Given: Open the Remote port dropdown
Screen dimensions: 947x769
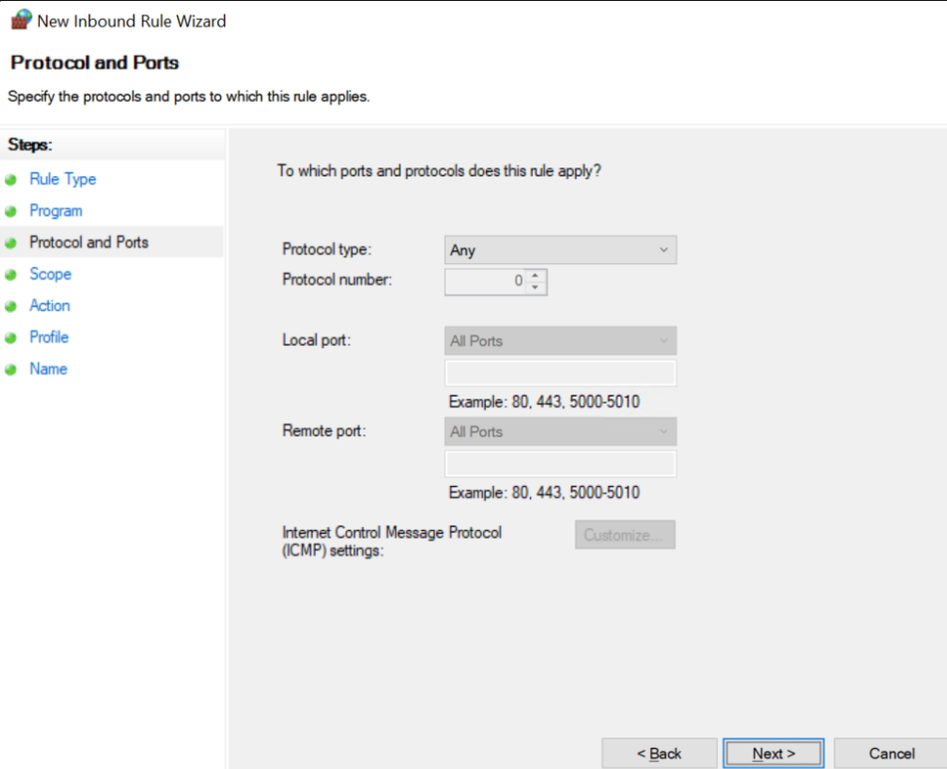Looking at the screenshot, I should pyautogui.click(x=561, y=431).
